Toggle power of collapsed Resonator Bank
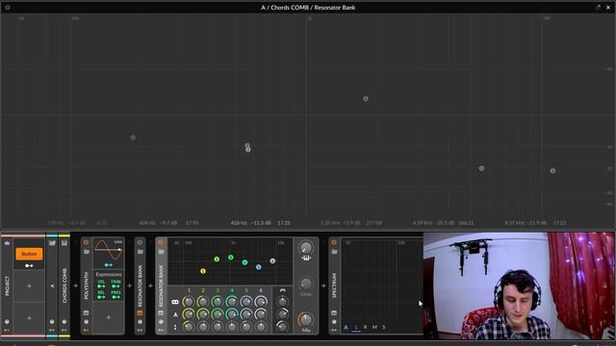This screenshot has height=346, width=616. 140,242
